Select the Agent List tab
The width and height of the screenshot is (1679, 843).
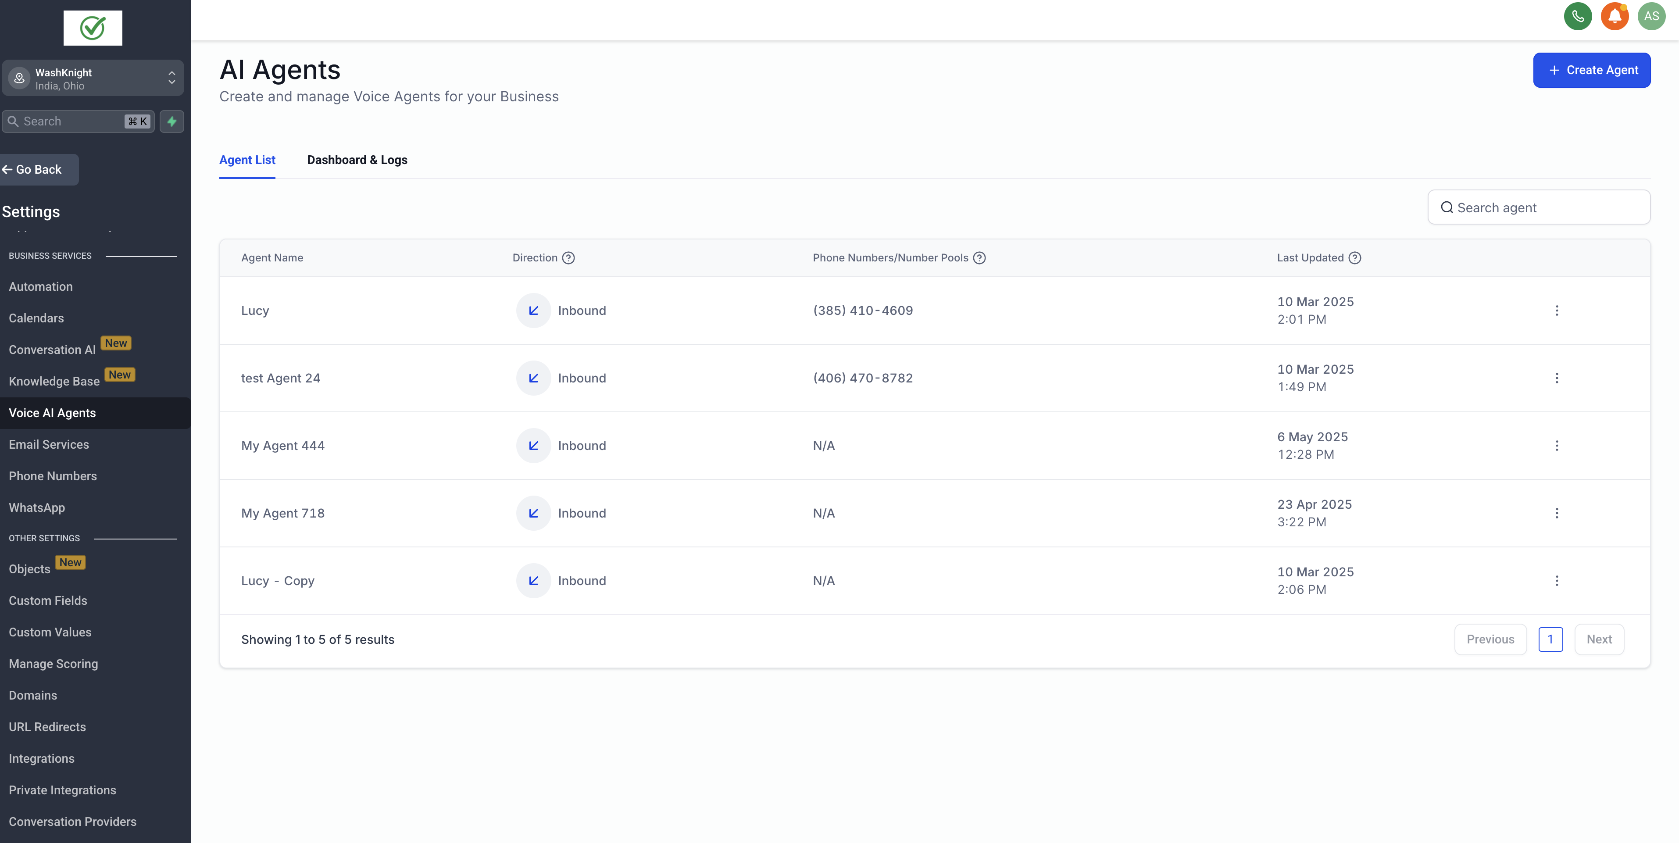247,160
